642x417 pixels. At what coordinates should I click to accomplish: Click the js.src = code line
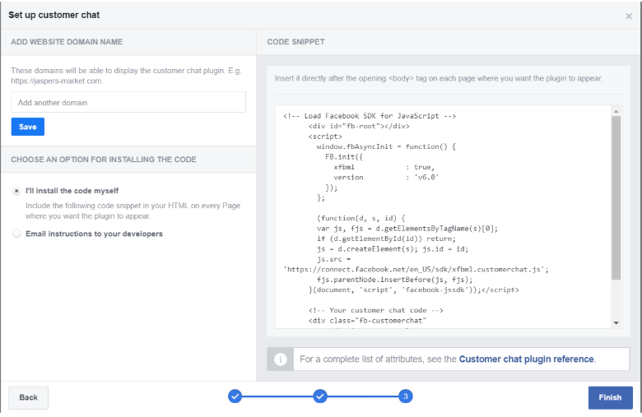(333, 259)
